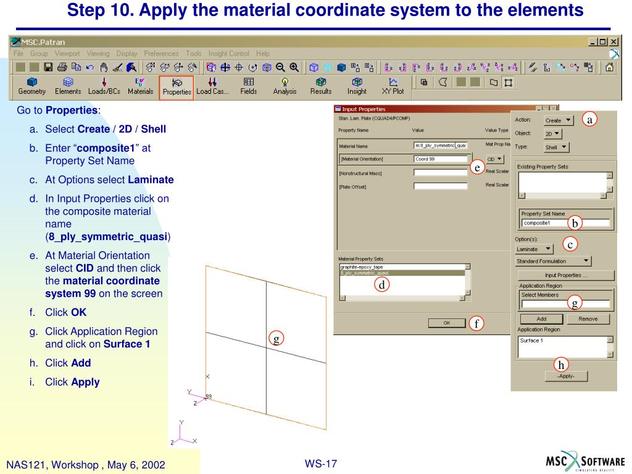Open the Tools menu
The height and width of the screenshot is (474, 632).
(193, 53)
